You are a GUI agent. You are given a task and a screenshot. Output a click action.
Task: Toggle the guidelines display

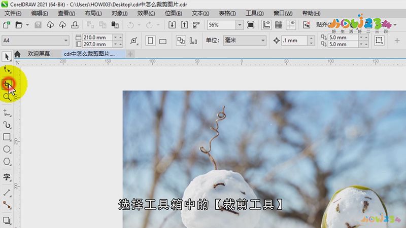click(x=291, y=25)
